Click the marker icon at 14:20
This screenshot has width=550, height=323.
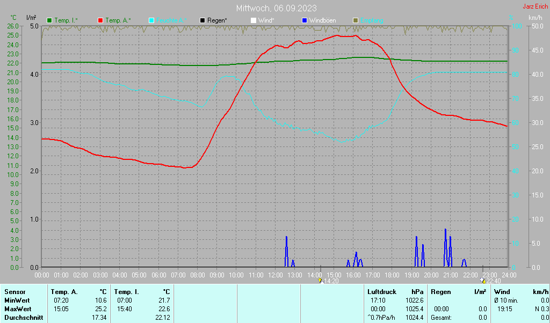[x=321, y=281]
